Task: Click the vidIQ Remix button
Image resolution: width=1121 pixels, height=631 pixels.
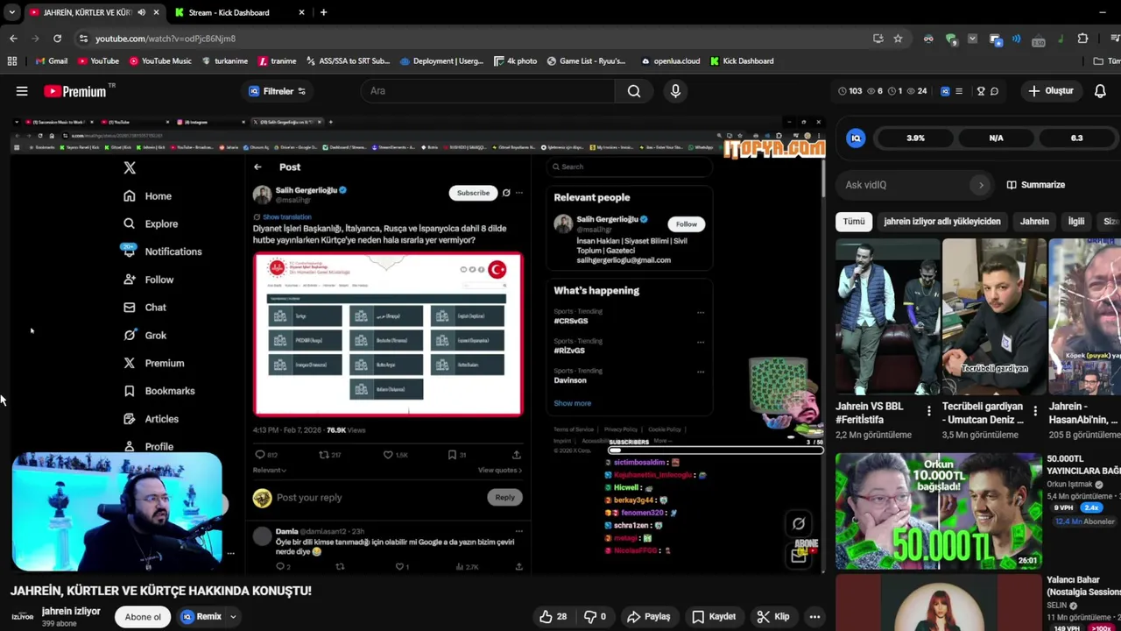Action: 201,617
